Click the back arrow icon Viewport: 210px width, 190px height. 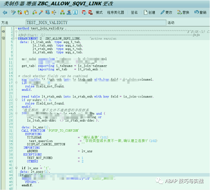coord(5,13)
